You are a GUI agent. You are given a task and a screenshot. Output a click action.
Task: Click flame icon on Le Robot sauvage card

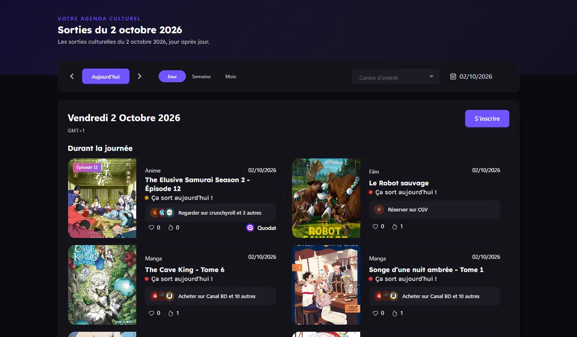click(x=394, y=226)
